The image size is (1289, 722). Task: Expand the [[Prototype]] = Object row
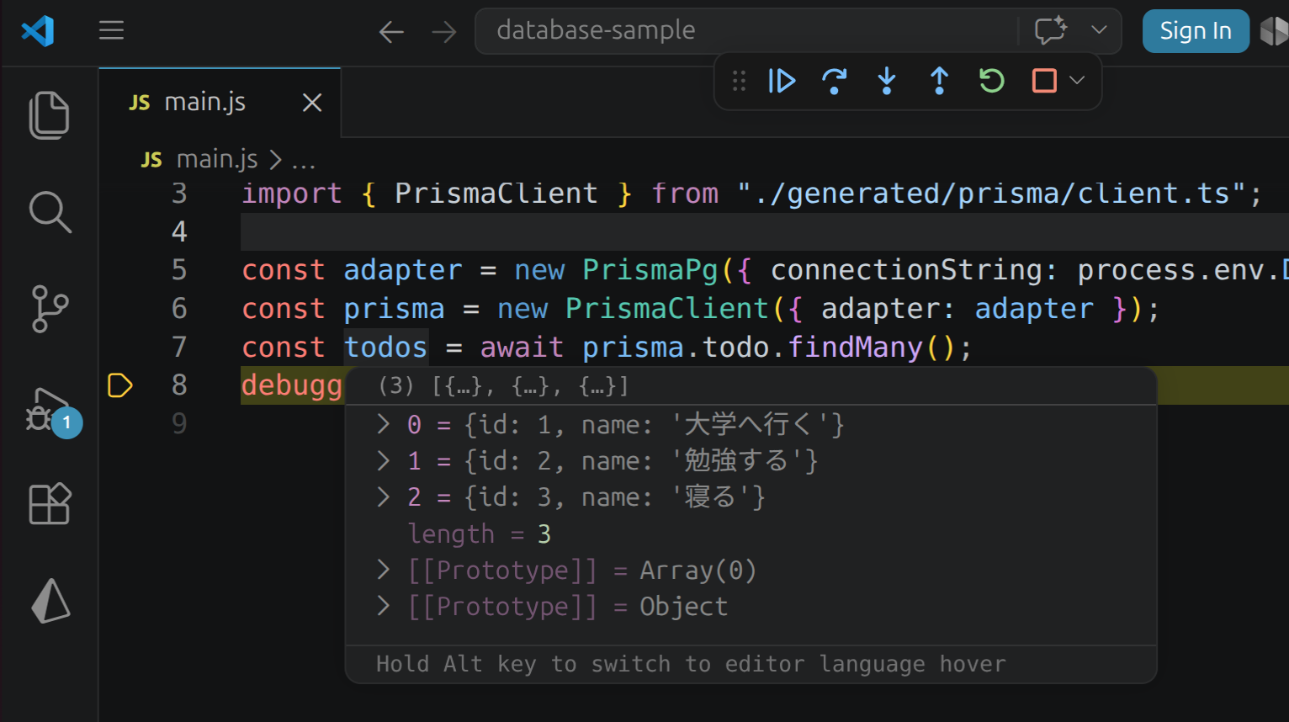(x=384, y=606)
